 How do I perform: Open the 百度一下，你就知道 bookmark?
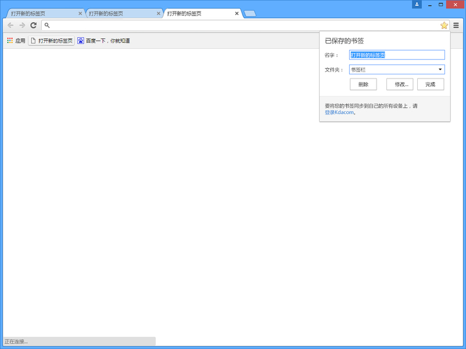[x=104, y=41]
